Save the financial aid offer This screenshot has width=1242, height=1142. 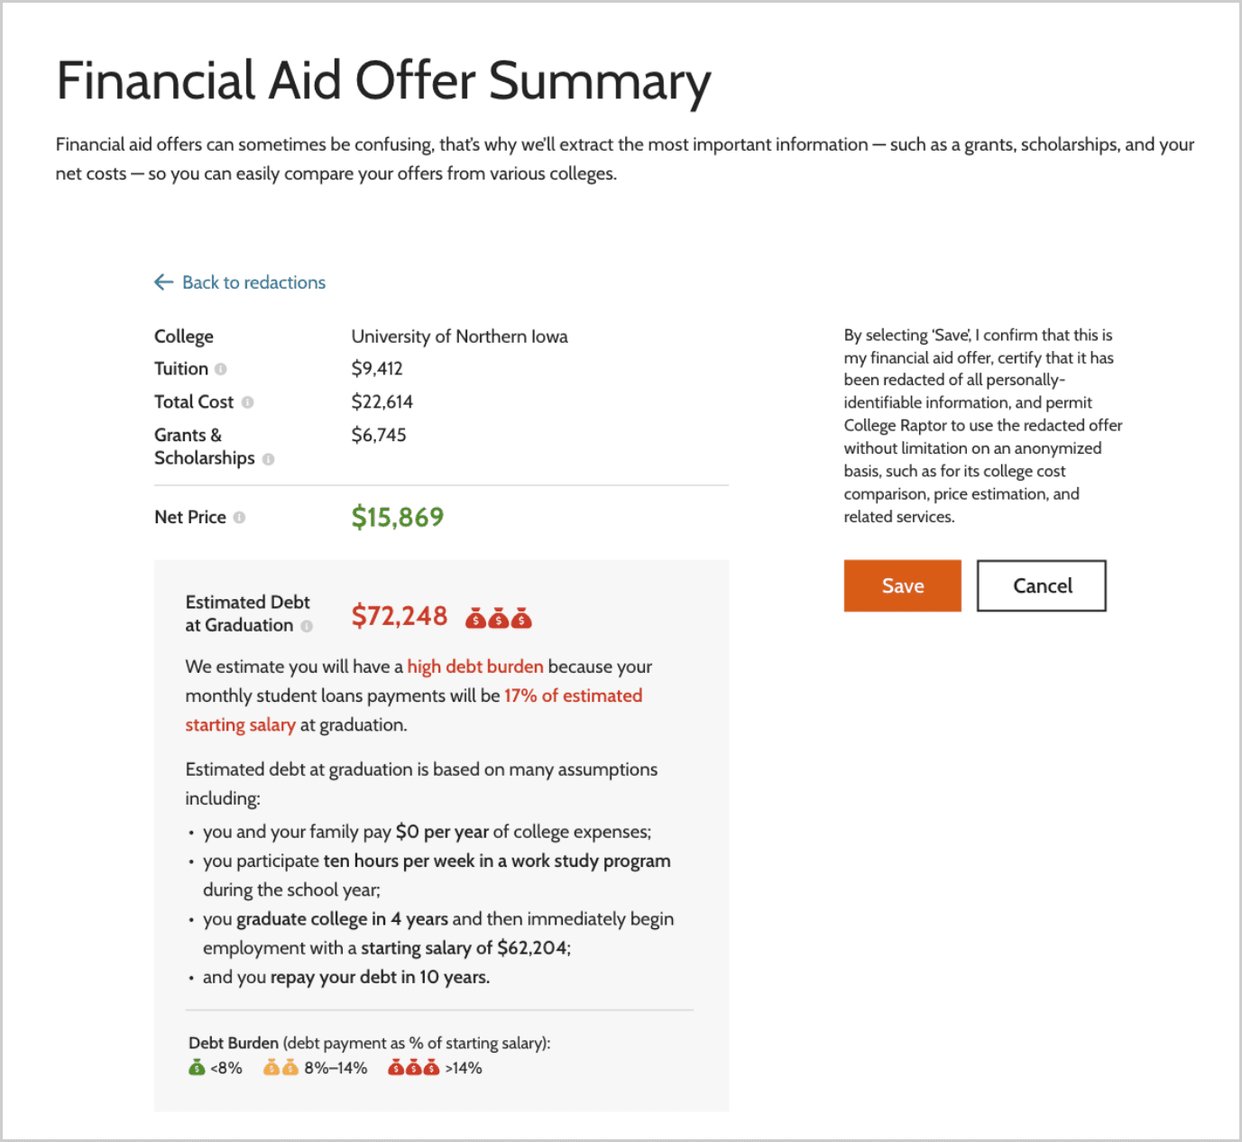point(902,585)
